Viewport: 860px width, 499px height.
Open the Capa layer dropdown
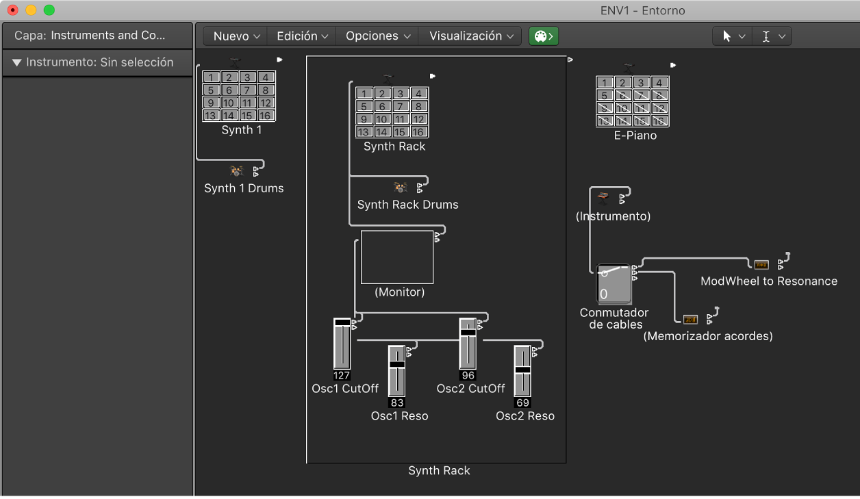click(97, 36)
